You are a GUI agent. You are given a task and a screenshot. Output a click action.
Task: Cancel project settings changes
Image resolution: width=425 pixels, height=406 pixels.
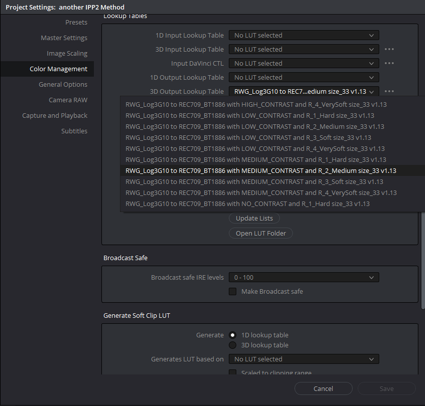tap(323, 389)
